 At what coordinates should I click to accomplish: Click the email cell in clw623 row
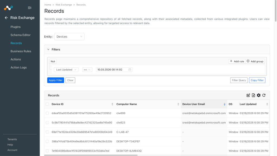tap(204, 123)
